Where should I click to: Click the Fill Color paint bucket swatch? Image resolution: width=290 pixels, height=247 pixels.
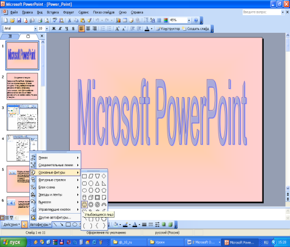115,225
